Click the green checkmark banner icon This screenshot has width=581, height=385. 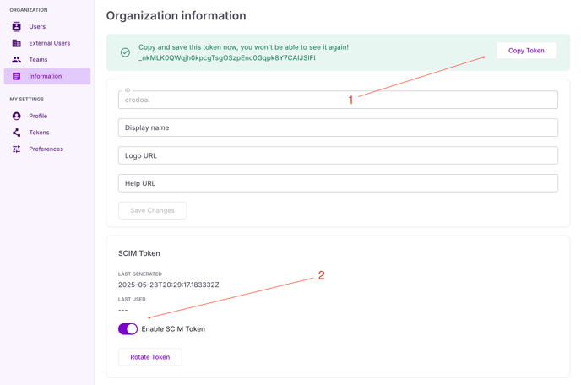tap(125, 52)
